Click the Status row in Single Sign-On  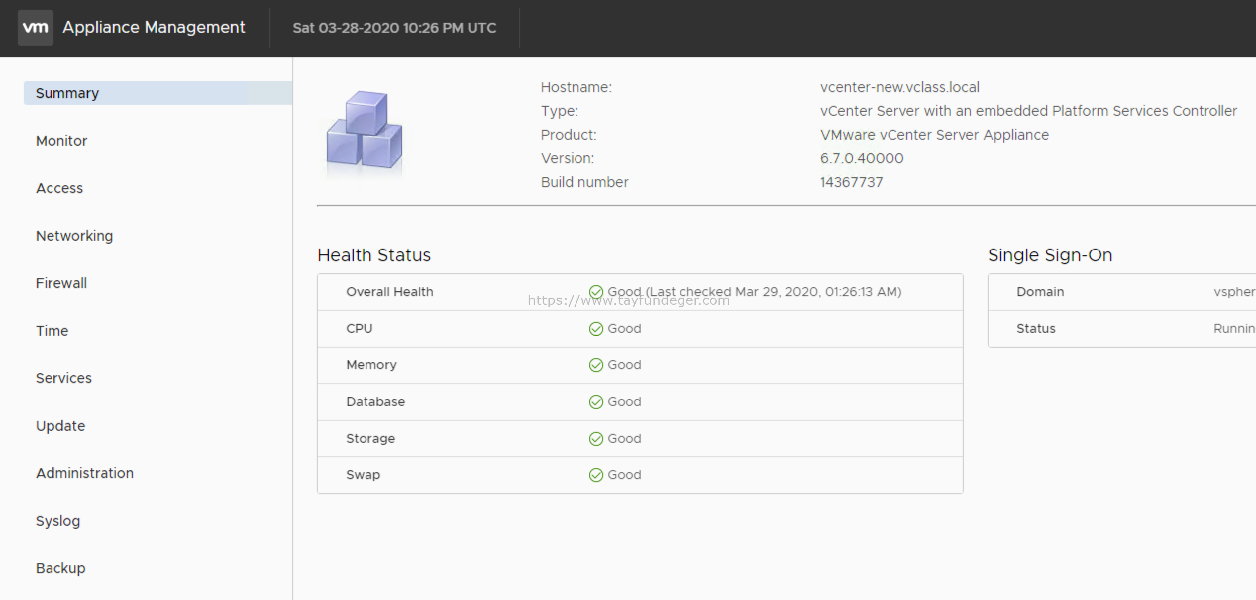click(x=1122, y=329)
